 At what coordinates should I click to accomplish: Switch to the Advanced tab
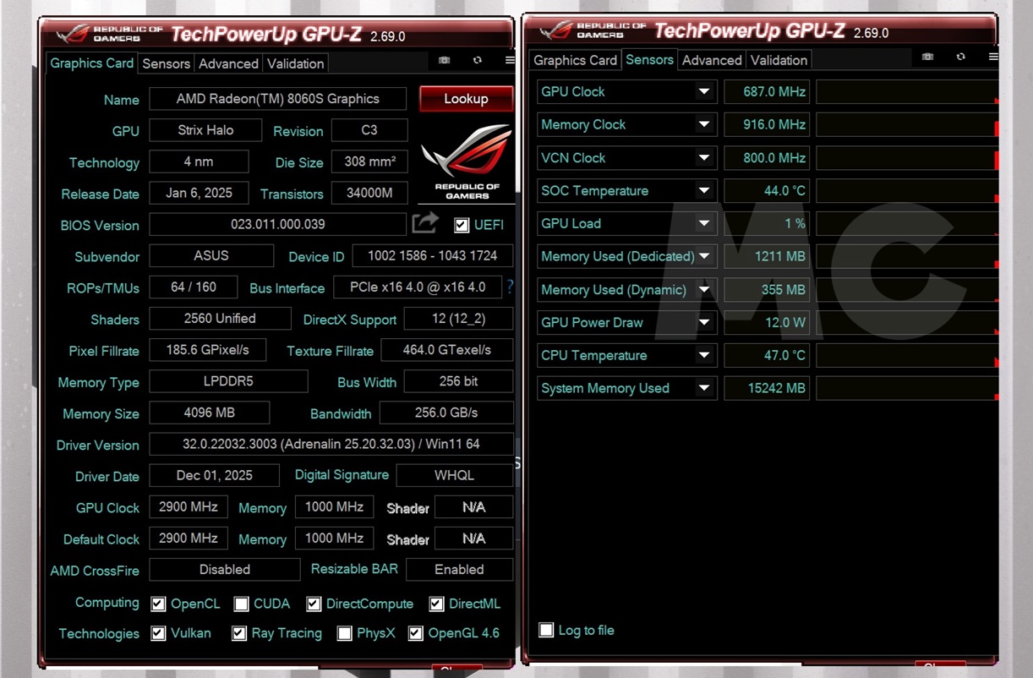tap(228, 63)
